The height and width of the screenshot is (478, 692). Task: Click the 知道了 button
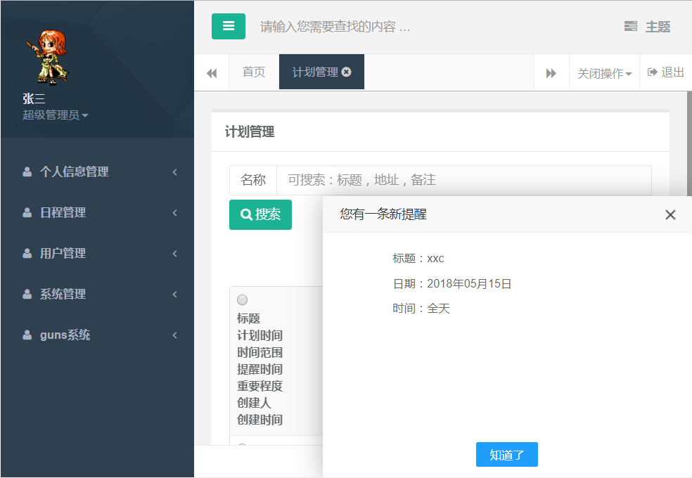pos(506,455)
